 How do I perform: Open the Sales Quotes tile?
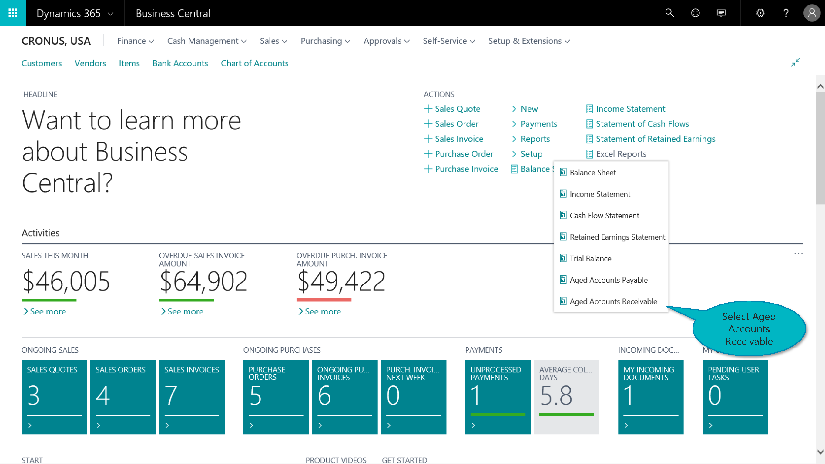click(x=54, y=397)
